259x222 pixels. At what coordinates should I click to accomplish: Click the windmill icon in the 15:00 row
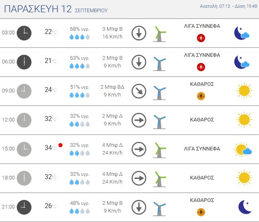pyautogui.click(x=159, y=149)
